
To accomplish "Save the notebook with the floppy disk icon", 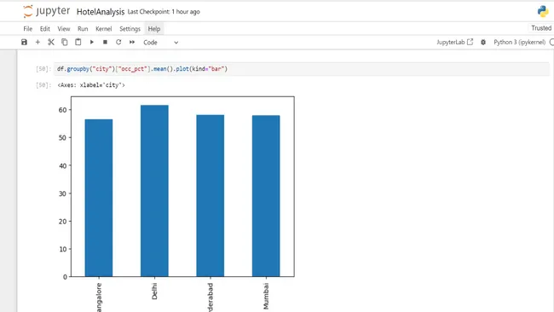I will pyautogui.click(x=24, y=42).
